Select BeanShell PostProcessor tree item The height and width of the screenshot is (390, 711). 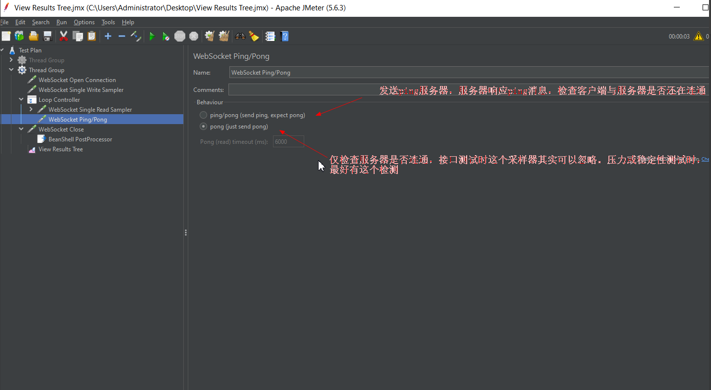(x=80, y=139)
